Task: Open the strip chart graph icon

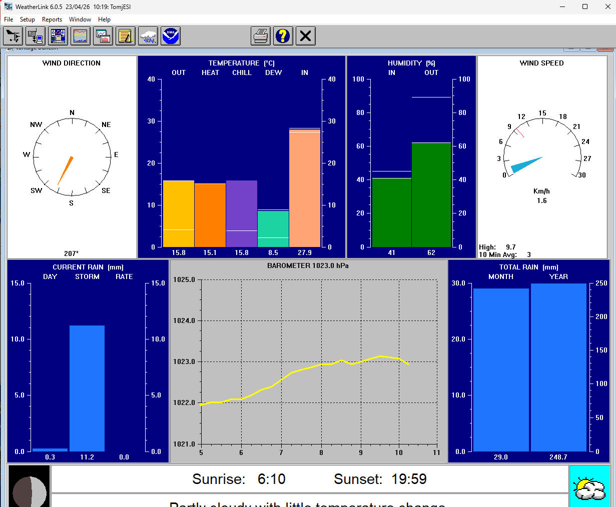Action: coord(81,36)
